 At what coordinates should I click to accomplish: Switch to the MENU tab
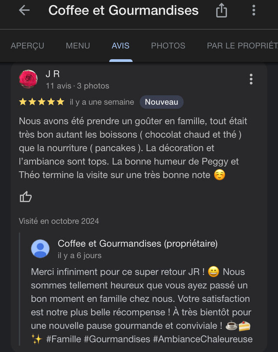coord(78,46)
